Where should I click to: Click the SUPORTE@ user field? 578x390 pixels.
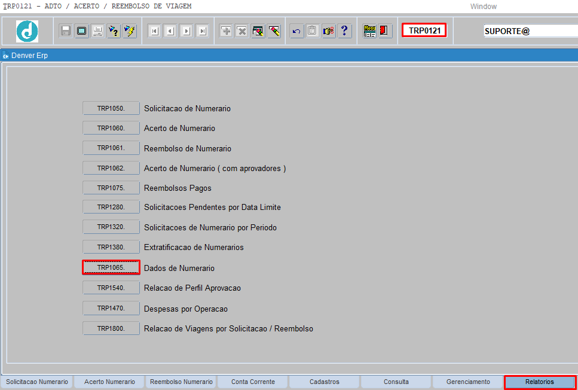pos(530,31)
